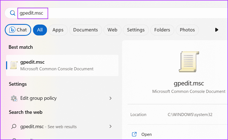Click the Open external-link icon
This screenshot has width=228, height=140.
click(134, 134)
